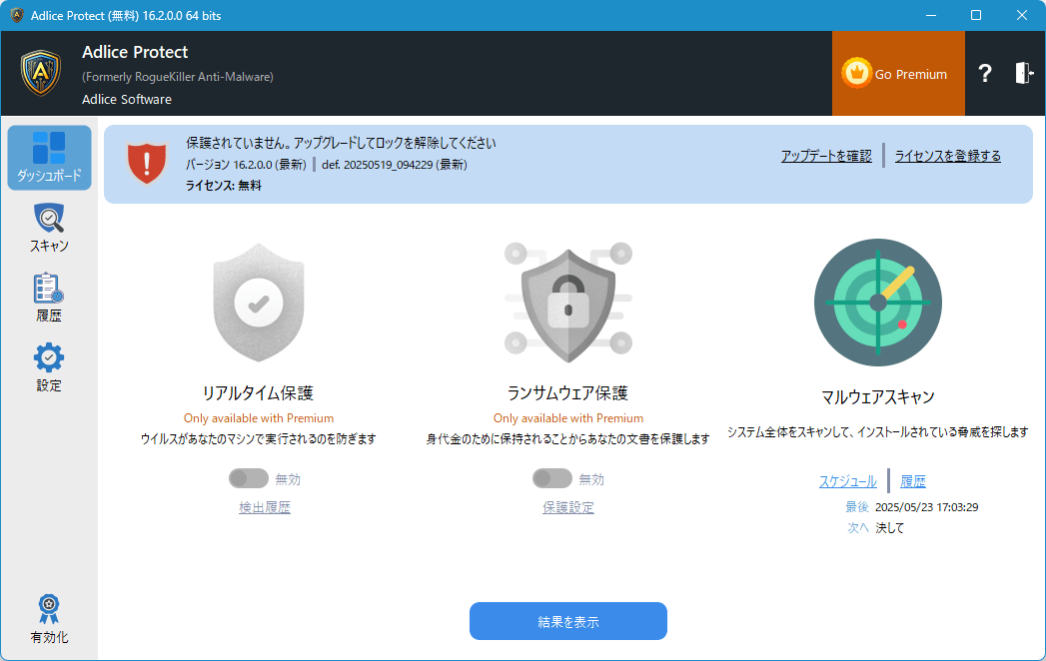Click Only available with Premium under ランサムウェア保護
The width and height of the screenshot is (1046, 661).
[568, 418]
